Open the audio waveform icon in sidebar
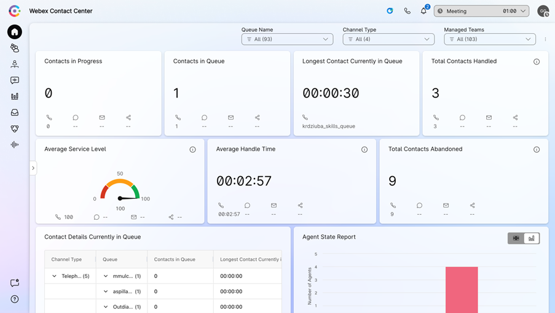 tap(15, 144)
